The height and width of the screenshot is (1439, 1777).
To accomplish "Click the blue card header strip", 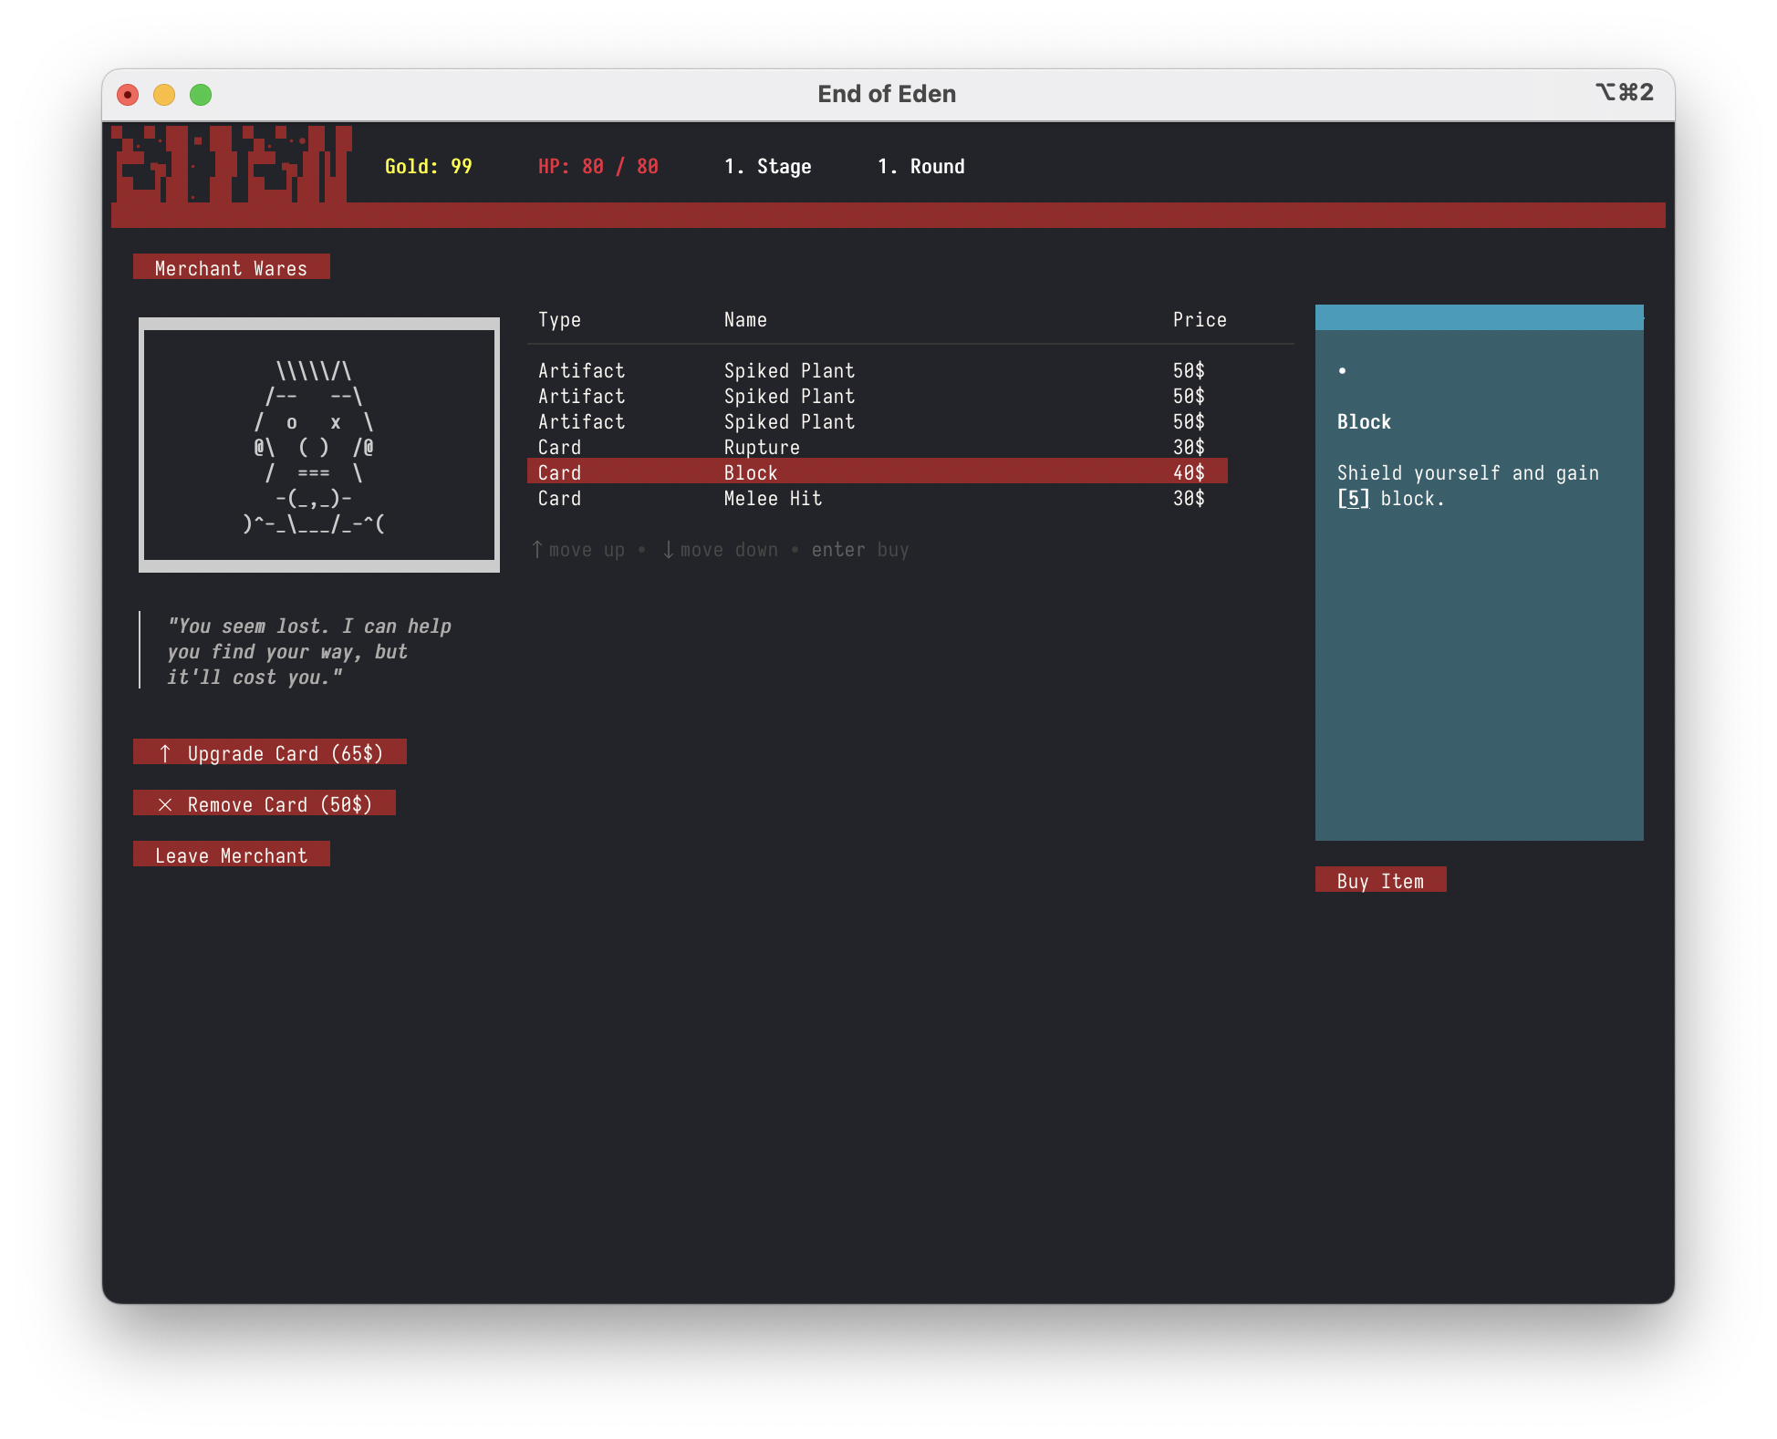I will tap(1478, 317).
